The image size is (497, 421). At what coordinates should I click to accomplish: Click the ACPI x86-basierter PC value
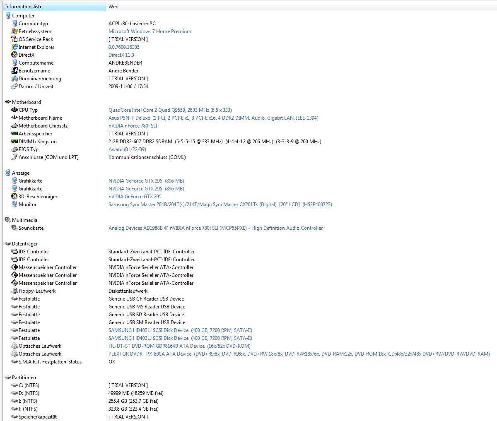pos(132,24)
